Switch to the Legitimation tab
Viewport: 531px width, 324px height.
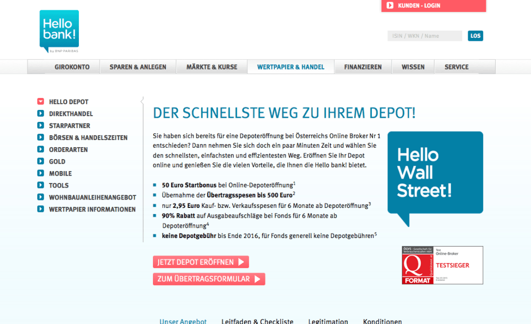pos(328,321)
